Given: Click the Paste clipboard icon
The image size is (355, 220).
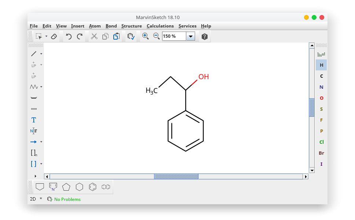Looking at the screenshot, I should pyautogui.click(x=116, y=36).
